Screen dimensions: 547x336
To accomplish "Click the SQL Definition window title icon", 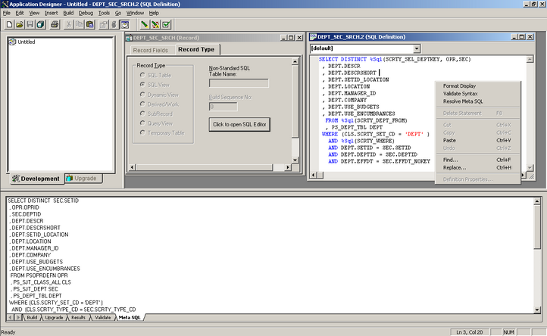I will click(x=313, y=36).
